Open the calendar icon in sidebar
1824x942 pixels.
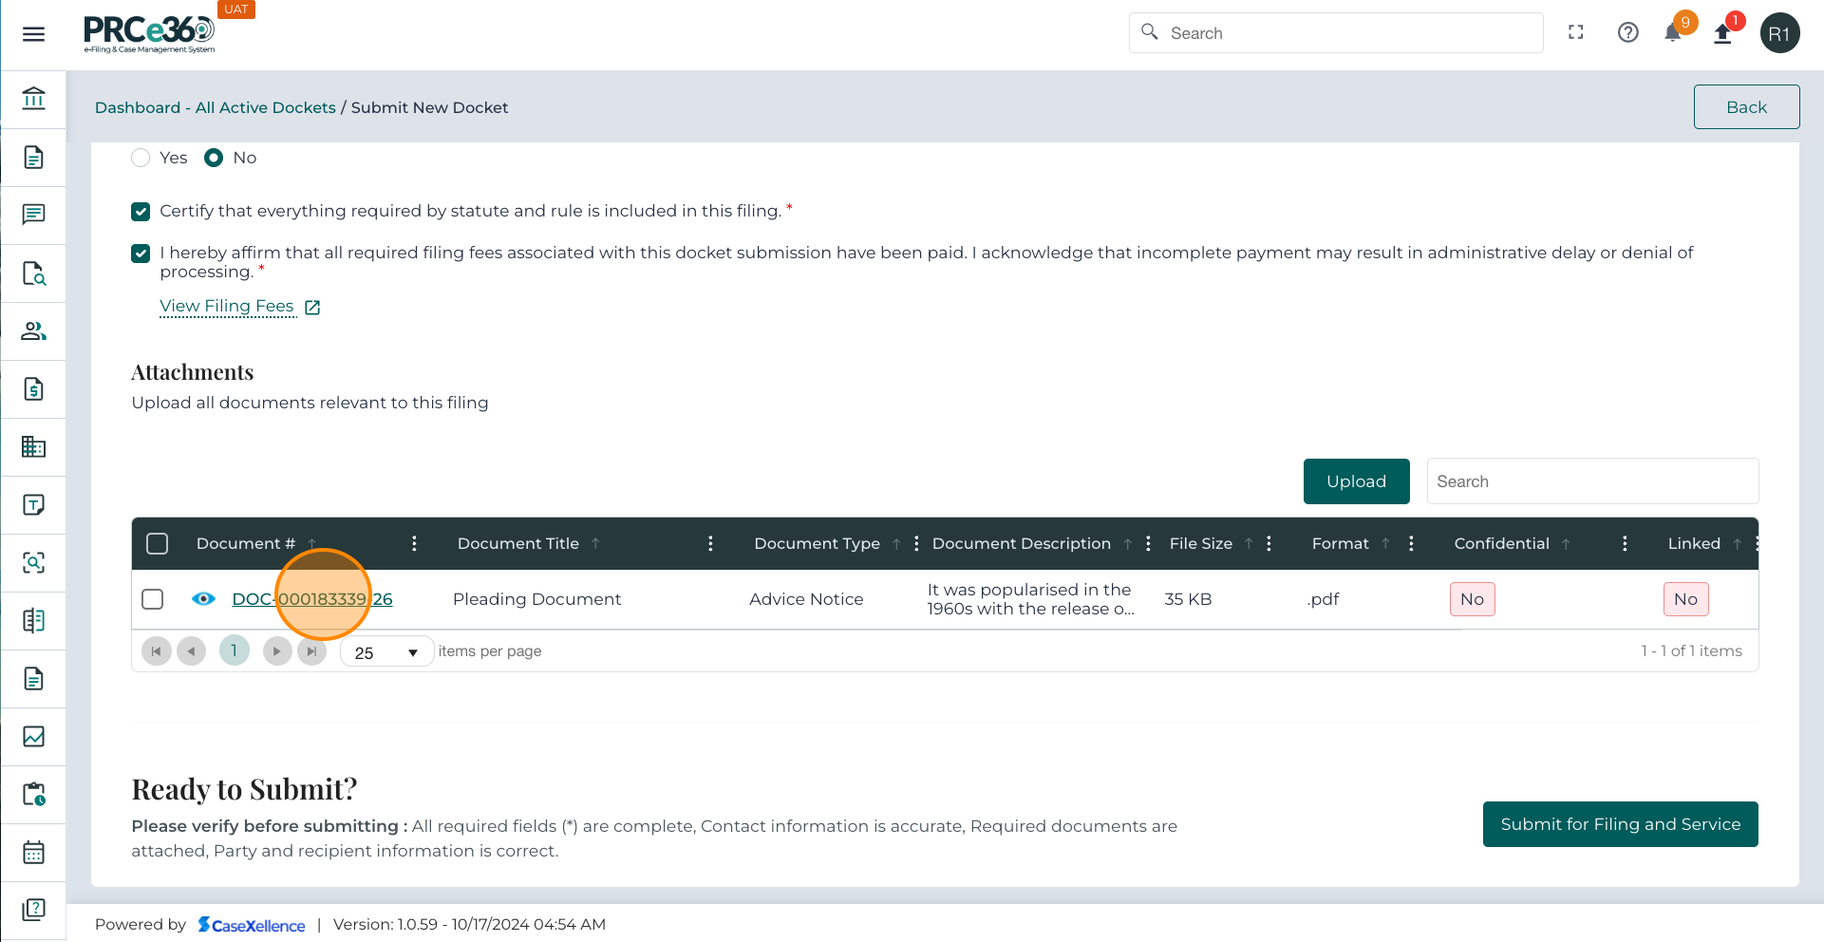[33, 852]
